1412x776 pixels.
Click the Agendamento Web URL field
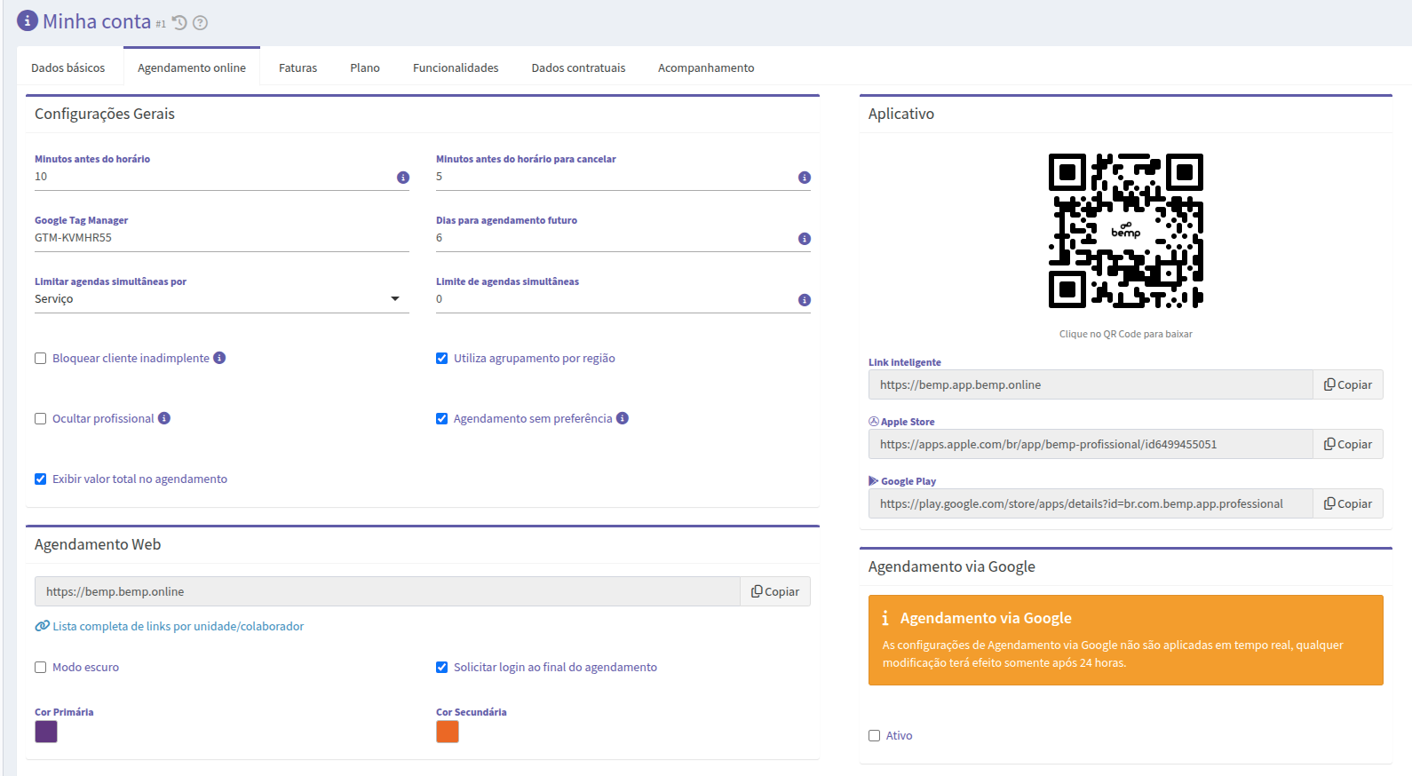point(387,591)
